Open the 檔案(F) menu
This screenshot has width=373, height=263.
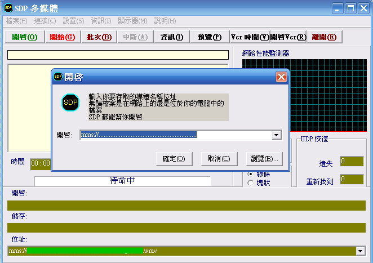tap(17, 21)
